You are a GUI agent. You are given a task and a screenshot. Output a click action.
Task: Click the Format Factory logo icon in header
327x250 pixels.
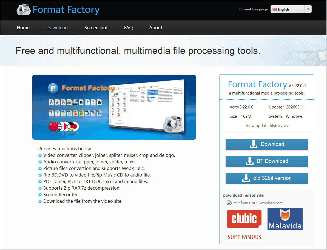23,10
